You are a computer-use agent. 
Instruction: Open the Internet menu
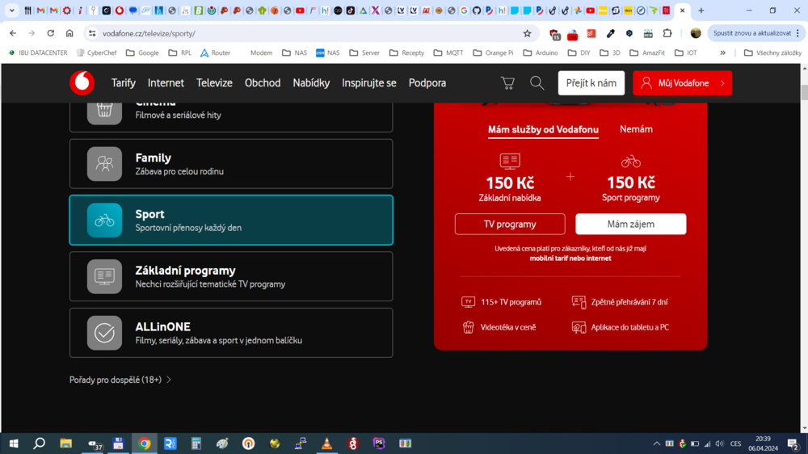166,83
